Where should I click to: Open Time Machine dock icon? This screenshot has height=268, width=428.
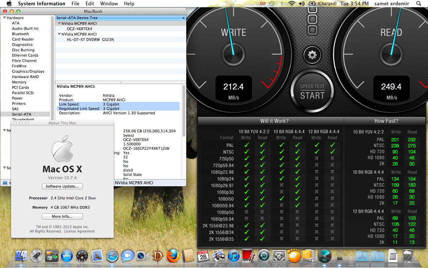click(x=264, y=256)
